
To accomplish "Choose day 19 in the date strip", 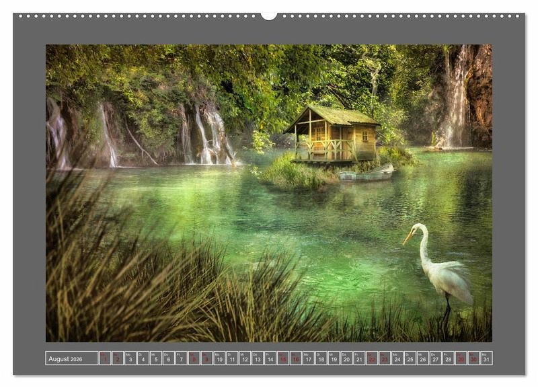I will click(334, 358).
